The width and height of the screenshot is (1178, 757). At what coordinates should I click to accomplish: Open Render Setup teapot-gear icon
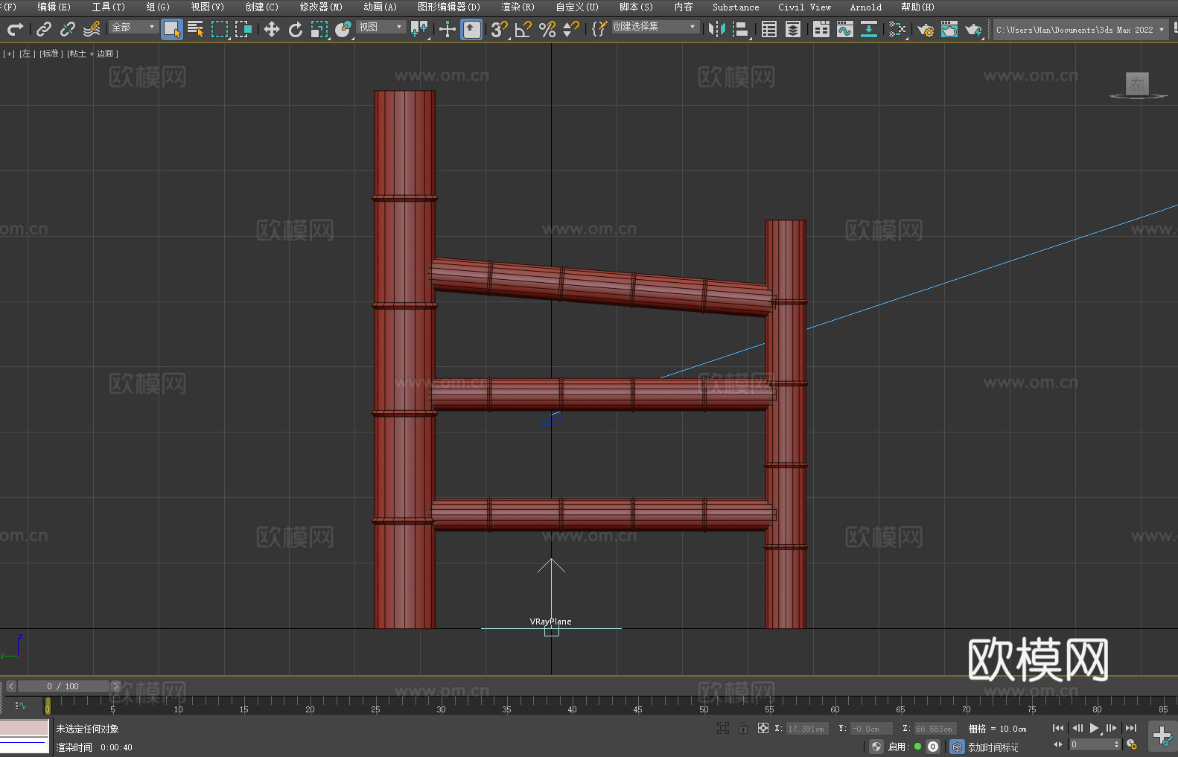point(926,29)
